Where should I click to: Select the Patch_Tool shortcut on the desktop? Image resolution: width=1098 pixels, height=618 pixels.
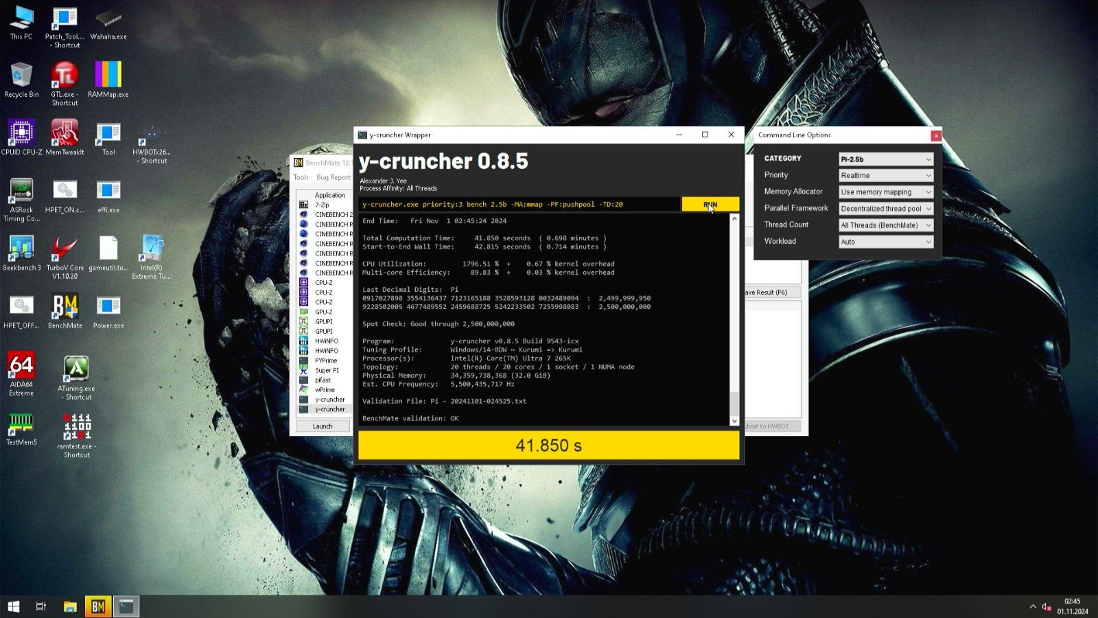click(65, 27)
